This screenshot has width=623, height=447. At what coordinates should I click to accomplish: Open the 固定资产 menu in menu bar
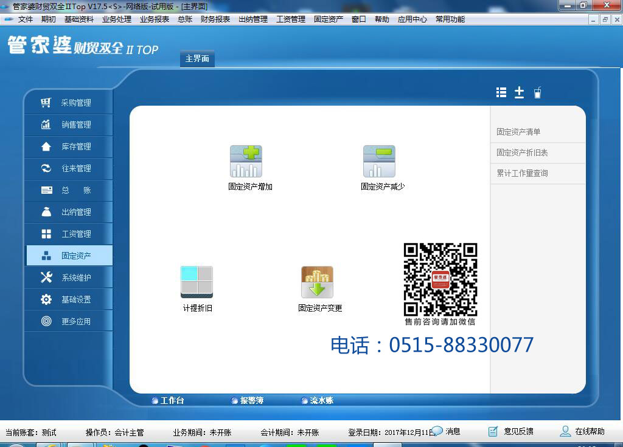click(x=328, y=19)
